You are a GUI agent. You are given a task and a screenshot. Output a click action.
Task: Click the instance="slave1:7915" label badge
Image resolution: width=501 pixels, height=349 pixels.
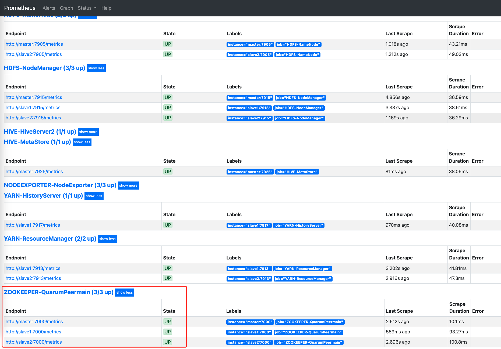[x=249, y=108]
